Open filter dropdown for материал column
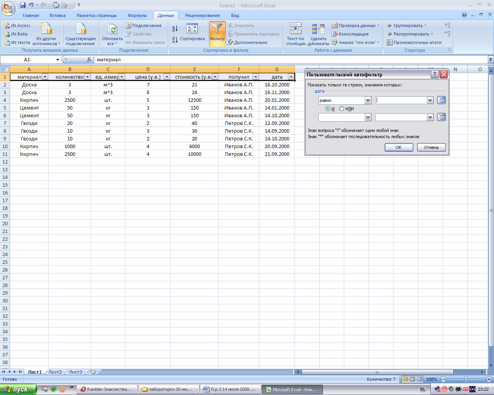The image size is (494, 395). 45,77
